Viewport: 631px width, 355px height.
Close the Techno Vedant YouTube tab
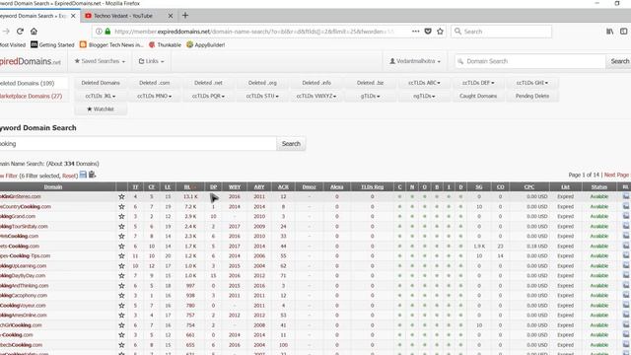[171, 16]
